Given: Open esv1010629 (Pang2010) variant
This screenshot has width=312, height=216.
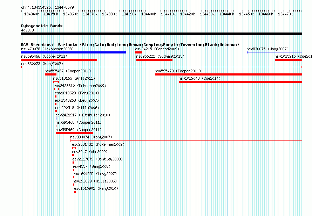Looking at the screenshot, I should point(77,93).
